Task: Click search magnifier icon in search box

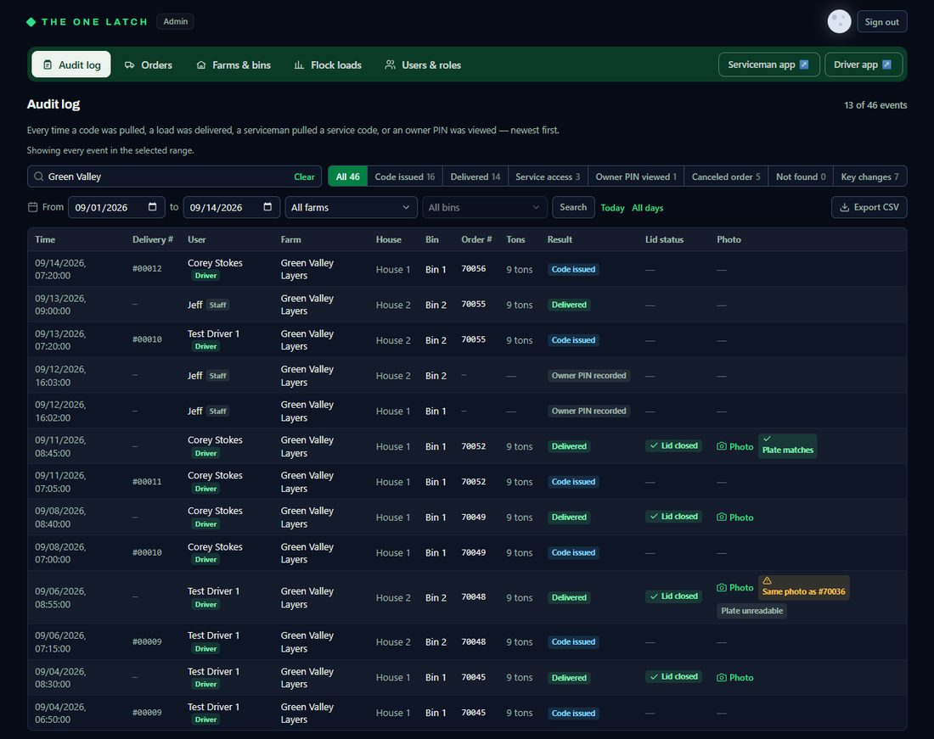Action: 39,176
